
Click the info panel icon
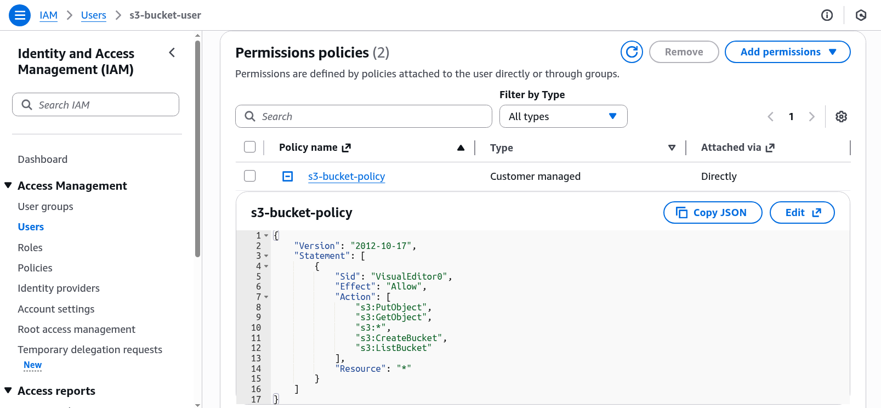(827, 15)
